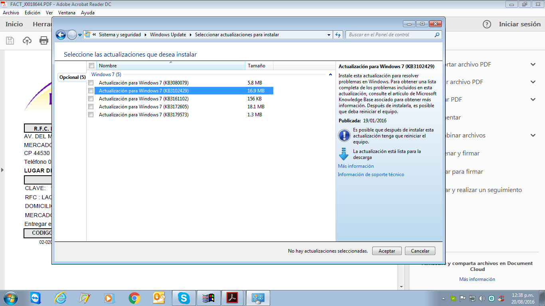Show hidden system tray icons
Screen dimensions: 545x306
pyautogui.click(x=444, y=298)
